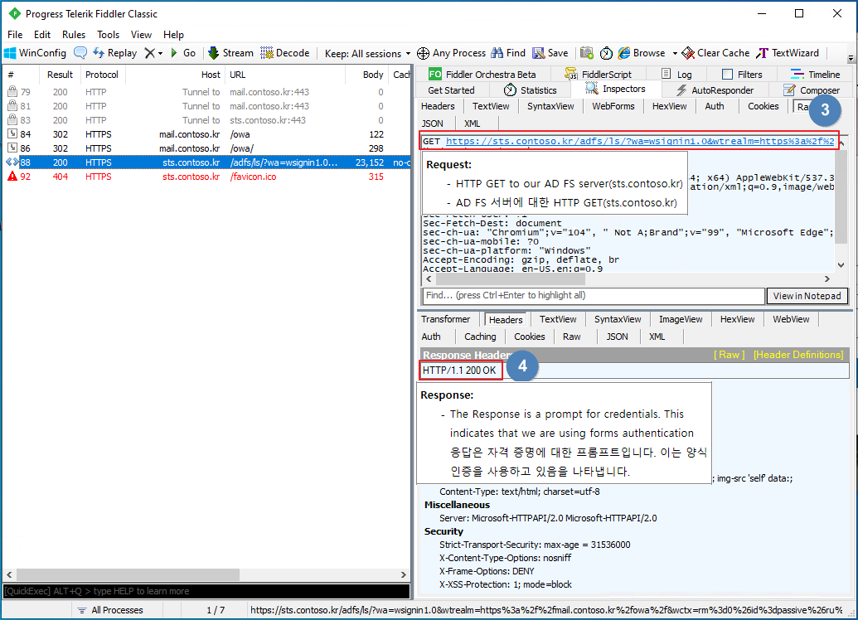Open the Get Started tab
This screenshot has width=858, height=620.
click(451, 90)
